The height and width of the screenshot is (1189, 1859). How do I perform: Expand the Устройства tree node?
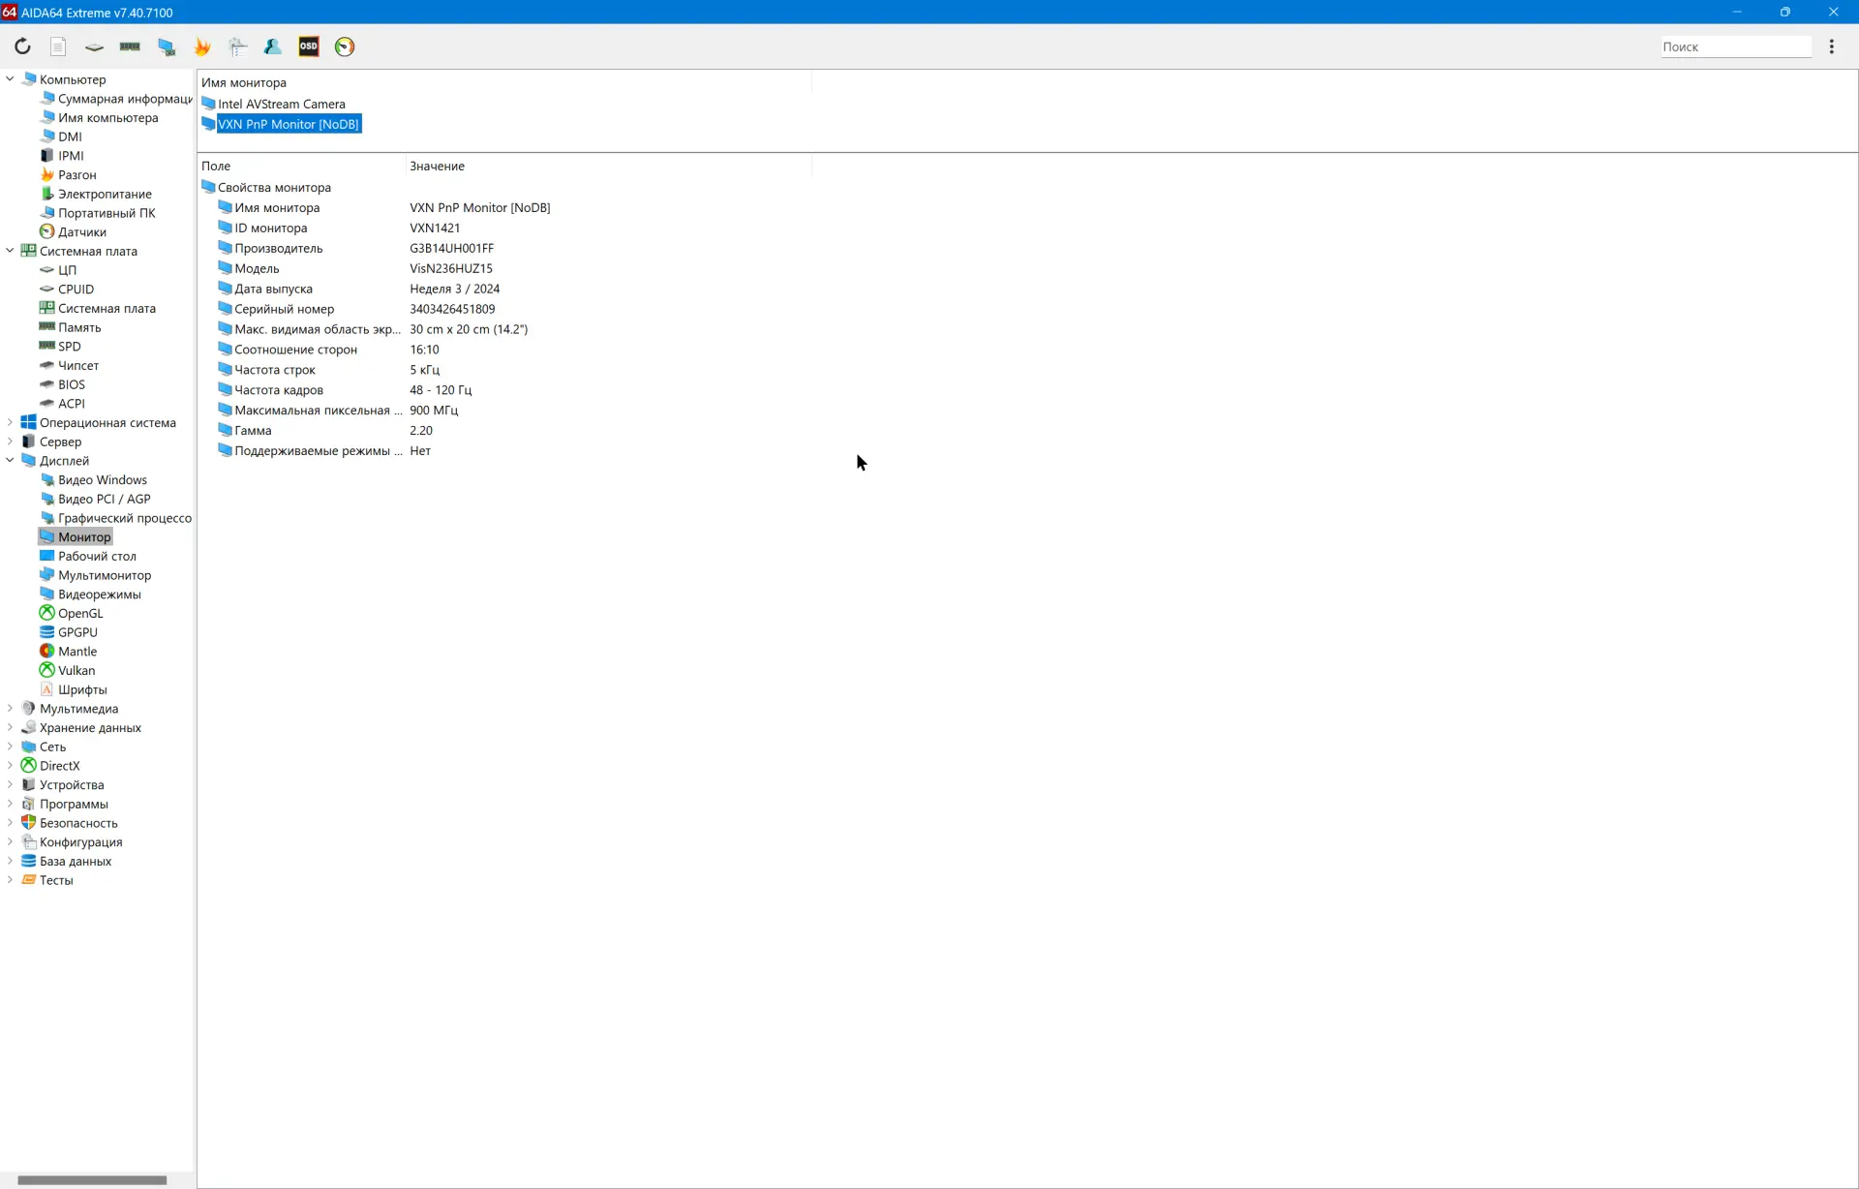10,784
